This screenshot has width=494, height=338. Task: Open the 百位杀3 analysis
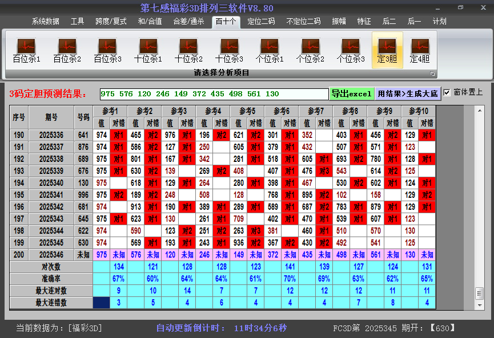[x=107, y=50]
